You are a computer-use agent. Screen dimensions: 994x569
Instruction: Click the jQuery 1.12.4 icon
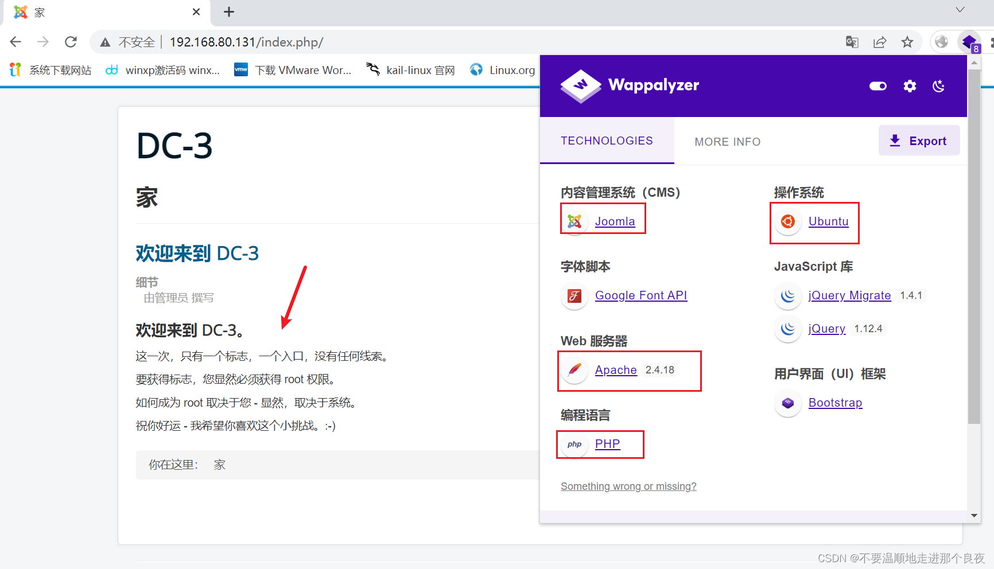pos(788,329)
